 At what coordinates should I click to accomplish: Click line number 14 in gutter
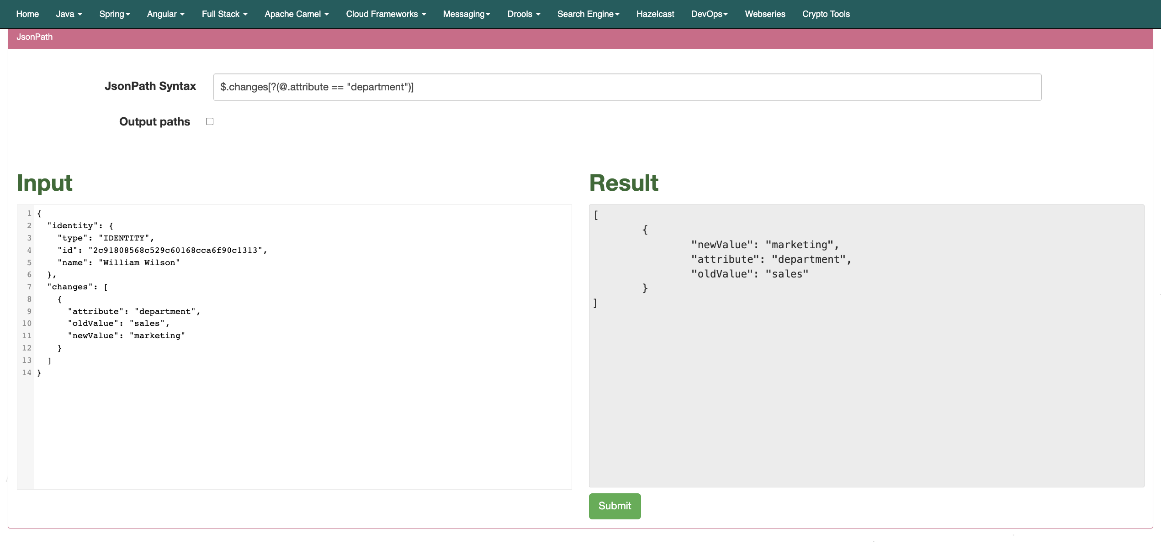tap(27, 373)
